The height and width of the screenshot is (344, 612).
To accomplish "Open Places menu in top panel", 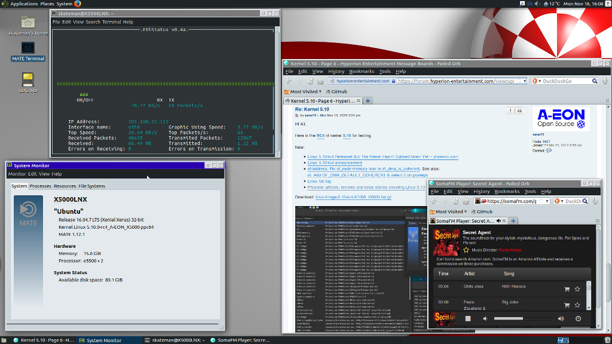I will click(47, 4).
